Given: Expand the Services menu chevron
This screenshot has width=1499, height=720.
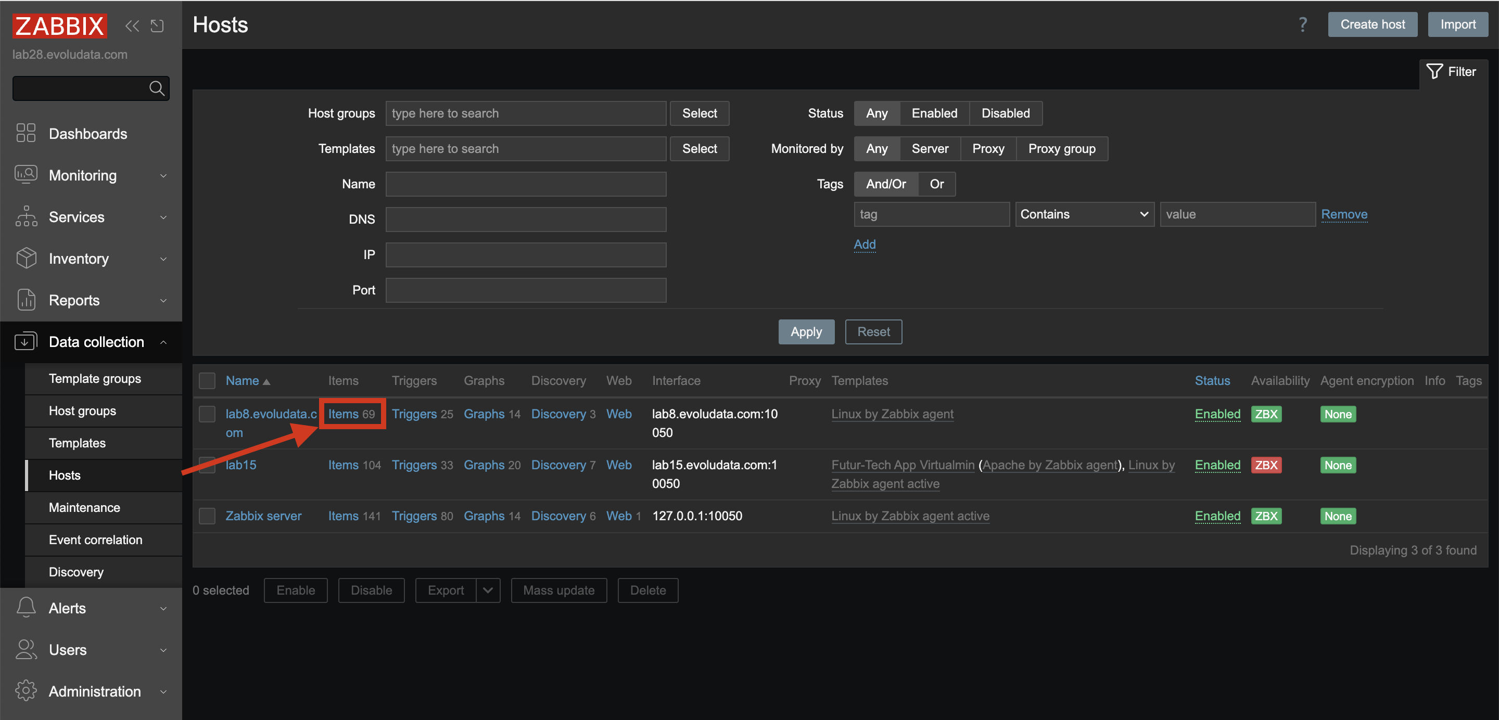Looking at the screenshot, I should tap(163, 217).
